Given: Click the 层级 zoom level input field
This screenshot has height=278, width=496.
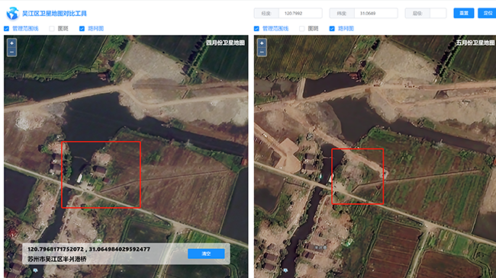Looking at the screenshot, I should (x=438, y=13).
